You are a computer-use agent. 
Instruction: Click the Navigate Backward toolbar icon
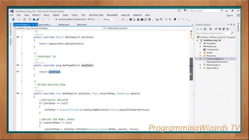click(x=13, y=19)
